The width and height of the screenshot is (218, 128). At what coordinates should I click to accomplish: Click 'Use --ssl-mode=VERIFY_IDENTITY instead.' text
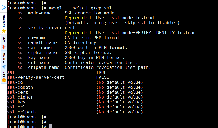pyautogui.click(x=147, y=33)
